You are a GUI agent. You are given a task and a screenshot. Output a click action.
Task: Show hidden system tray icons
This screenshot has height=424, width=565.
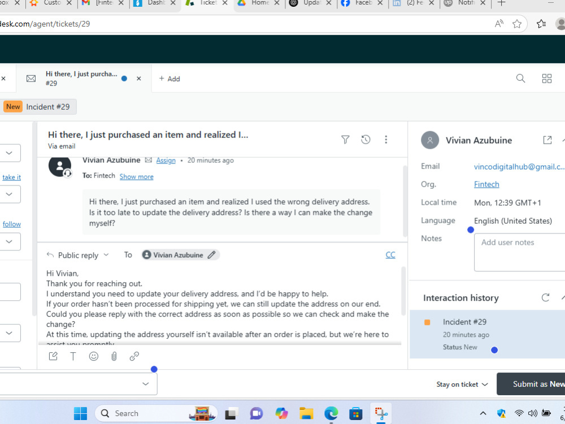tap(483, 413)
